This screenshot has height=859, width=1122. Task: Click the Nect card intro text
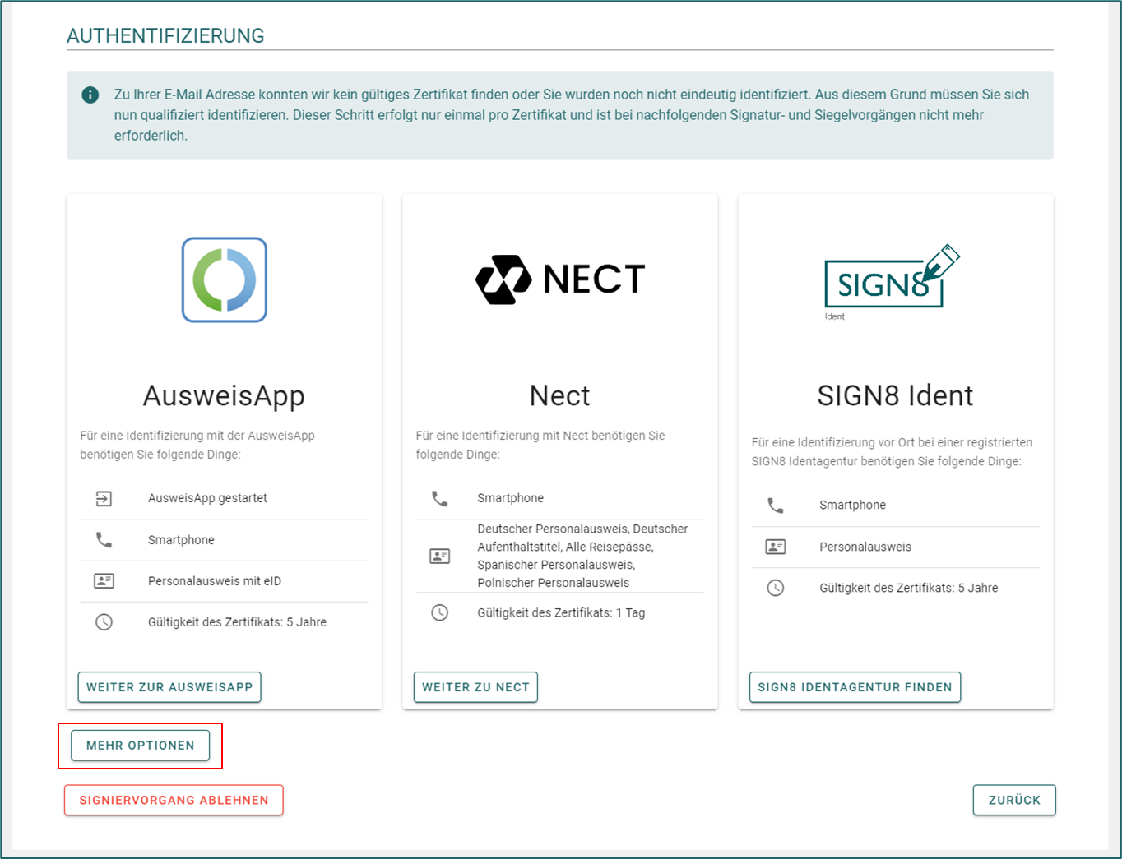tap(540, 445)
